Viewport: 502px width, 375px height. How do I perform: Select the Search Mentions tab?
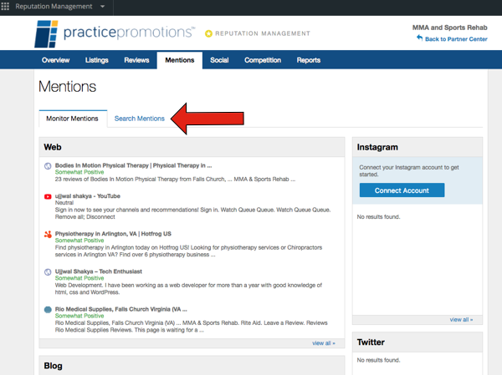139,119
